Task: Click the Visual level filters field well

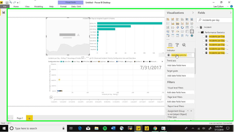Action: tap(180, 92)
